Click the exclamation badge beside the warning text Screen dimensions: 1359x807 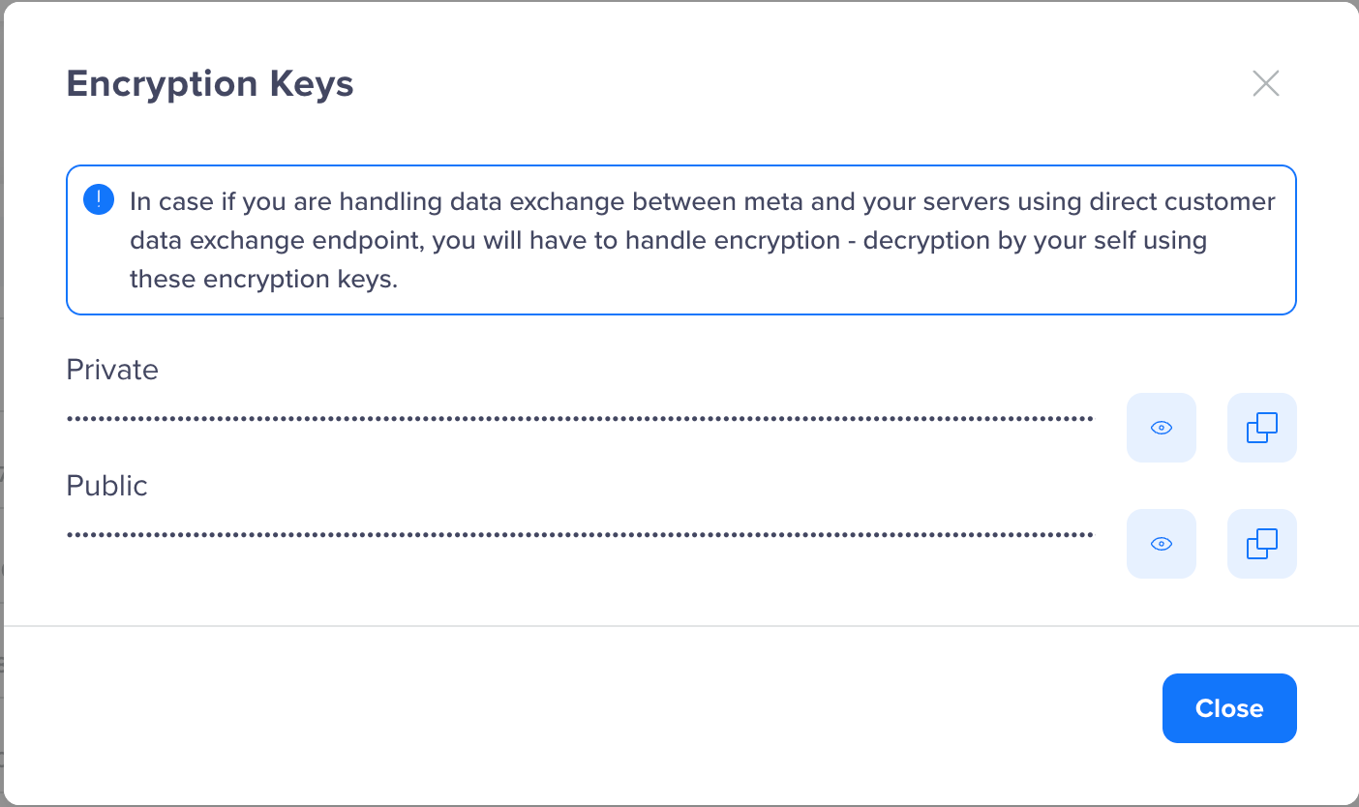coord(97,198)
